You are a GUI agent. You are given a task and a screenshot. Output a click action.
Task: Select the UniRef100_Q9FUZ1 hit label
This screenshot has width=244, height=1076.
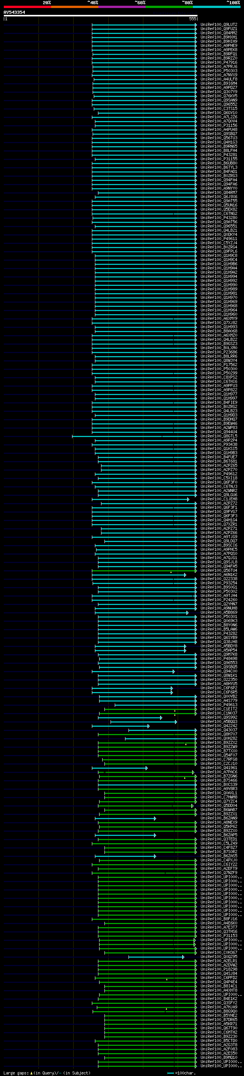click(x=219, y=29)
